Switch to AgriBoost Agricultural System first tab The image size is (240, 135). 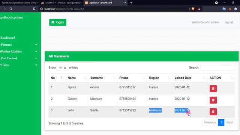click(x=19, y=3)
